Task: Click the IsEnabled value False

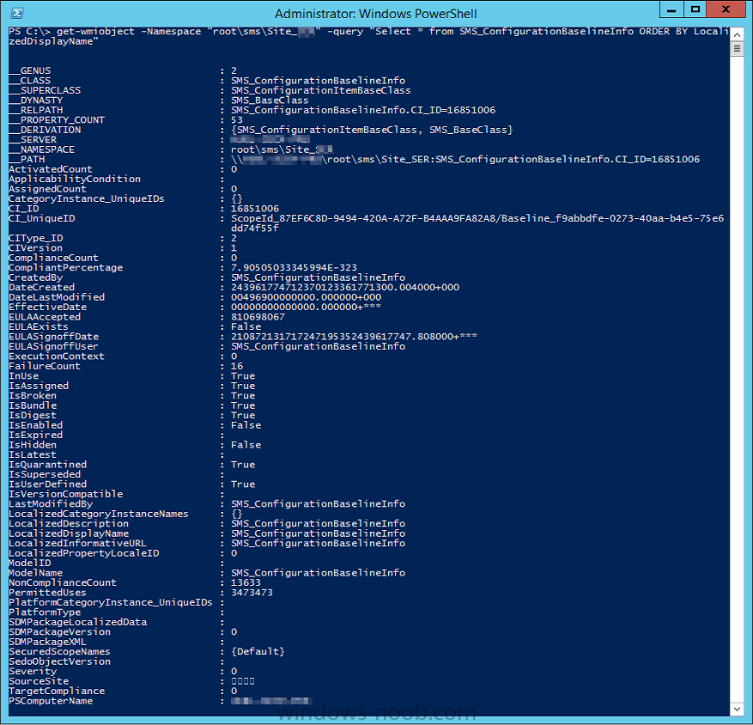Action: (x=246, y=425)
